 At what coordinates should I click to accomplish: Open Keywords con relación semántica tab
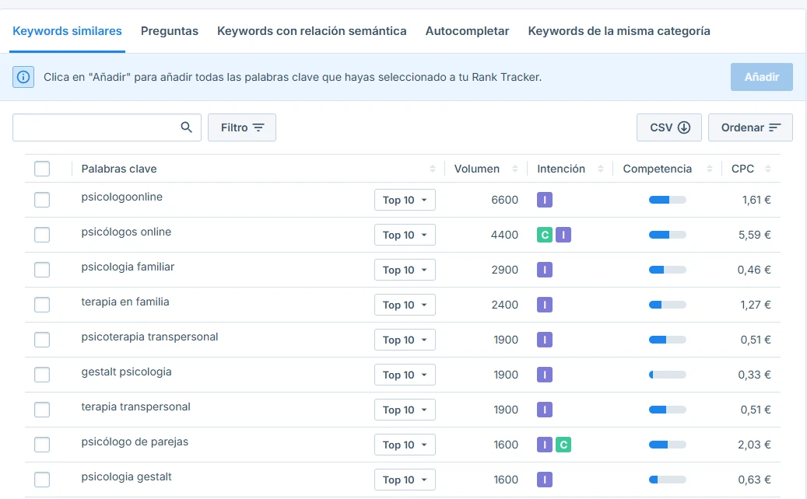311,31
